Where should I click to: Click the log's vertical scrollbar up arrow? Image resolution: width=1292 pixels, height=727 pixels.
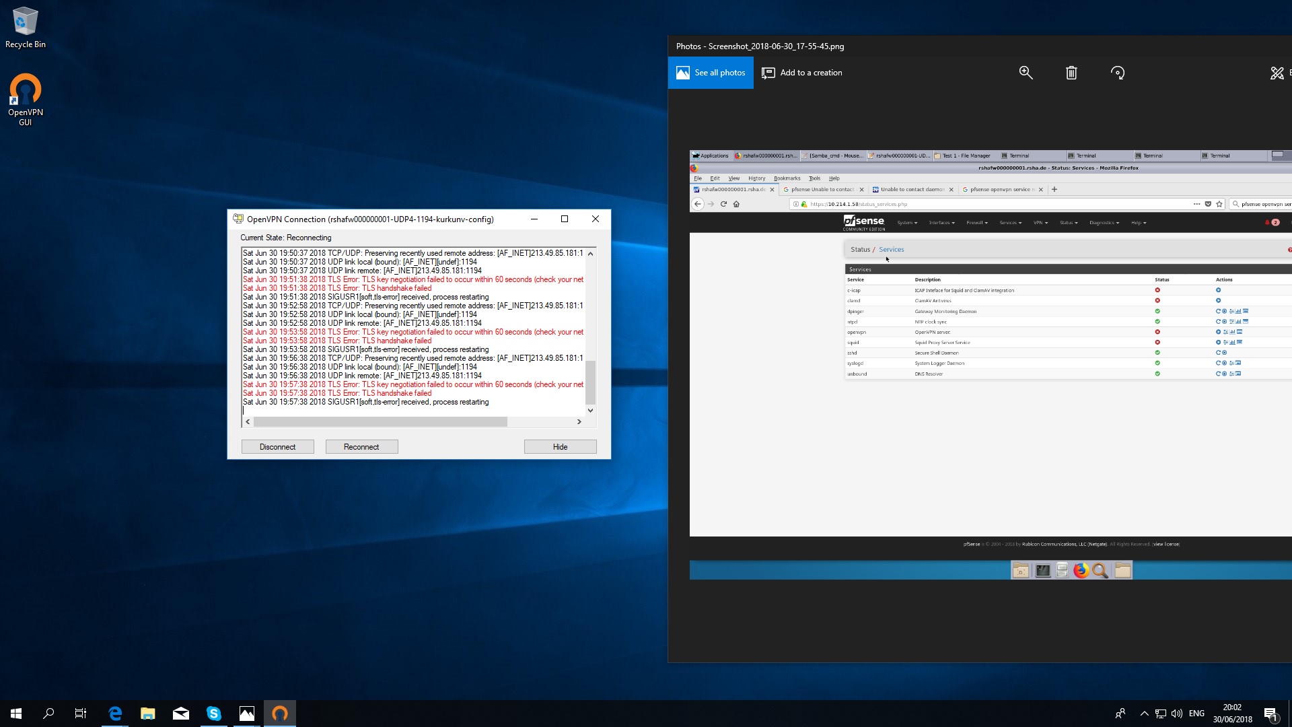coord(590,254)
